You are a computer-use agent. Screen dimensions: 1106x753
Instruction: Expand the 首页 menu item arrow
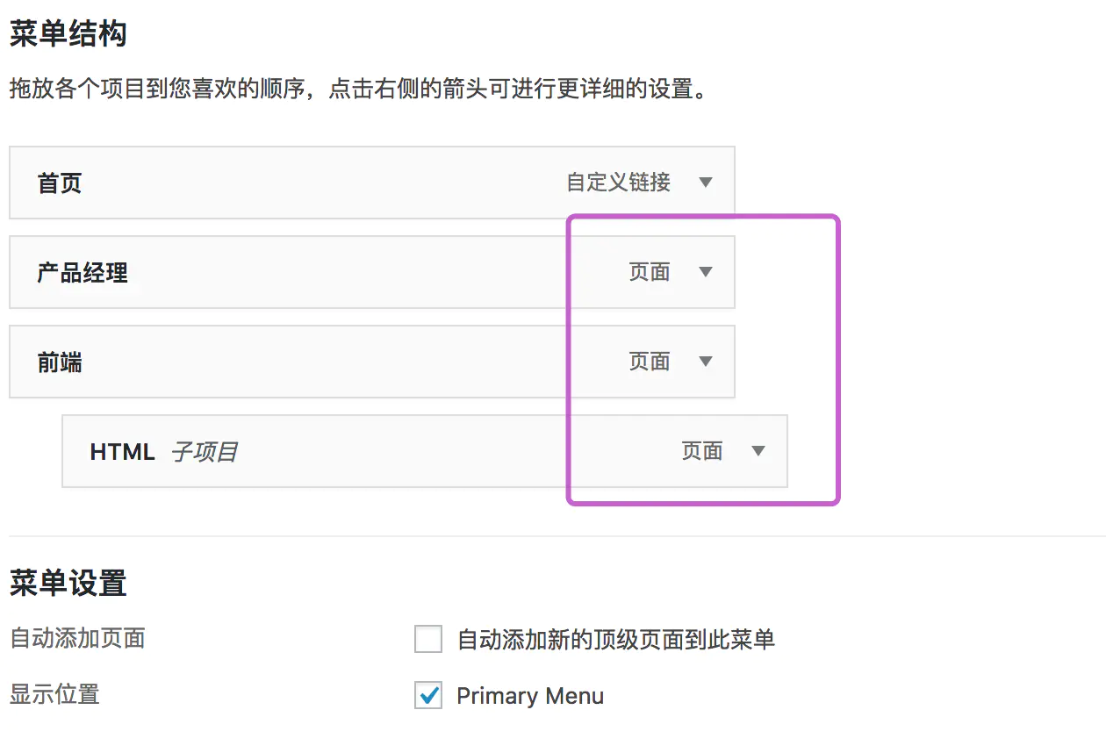tap(705, 183)
